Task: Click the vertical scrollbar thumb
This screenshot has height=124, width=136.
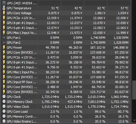Action: pos(134,90)
